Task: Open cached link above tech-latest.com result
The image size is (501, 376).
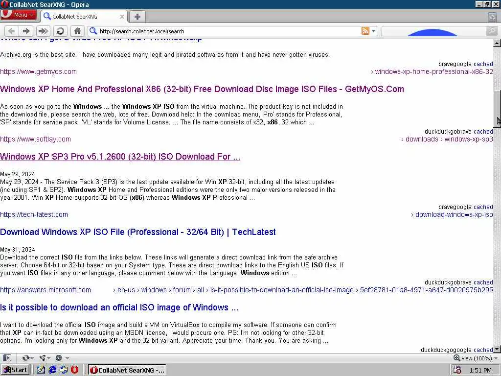Action: 483,207
